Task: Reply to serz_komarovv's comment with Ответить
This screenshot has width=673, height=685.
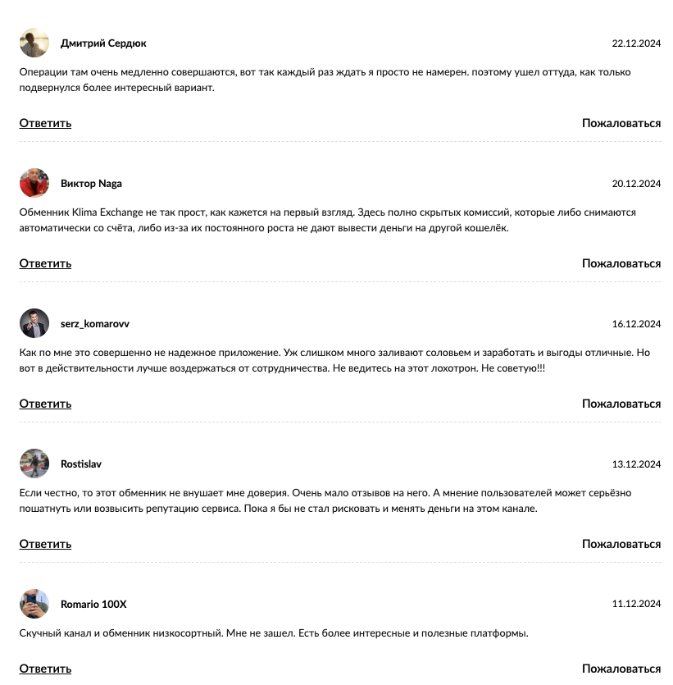Action: click(45, 404)
